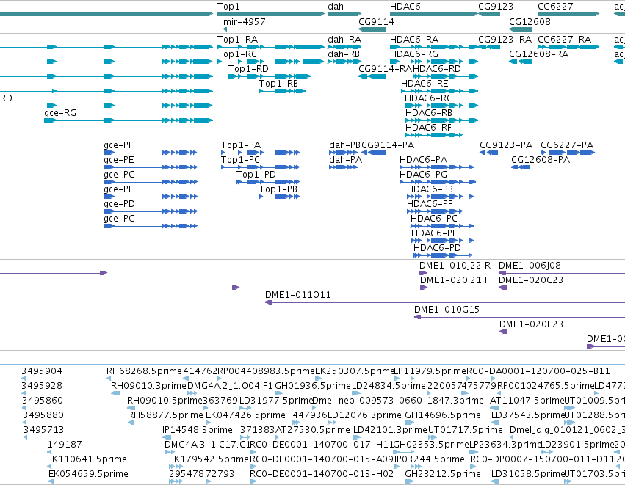Click clone DME1-011O11
The height and width of the screenshot is (485, 625).
pos(445,302)
